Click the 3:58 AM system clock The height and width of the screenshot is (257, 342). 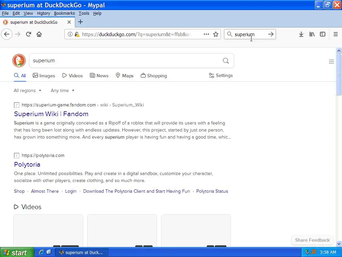coord(328,252)
